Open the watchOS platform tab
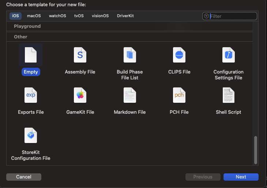 coord(57,16)
